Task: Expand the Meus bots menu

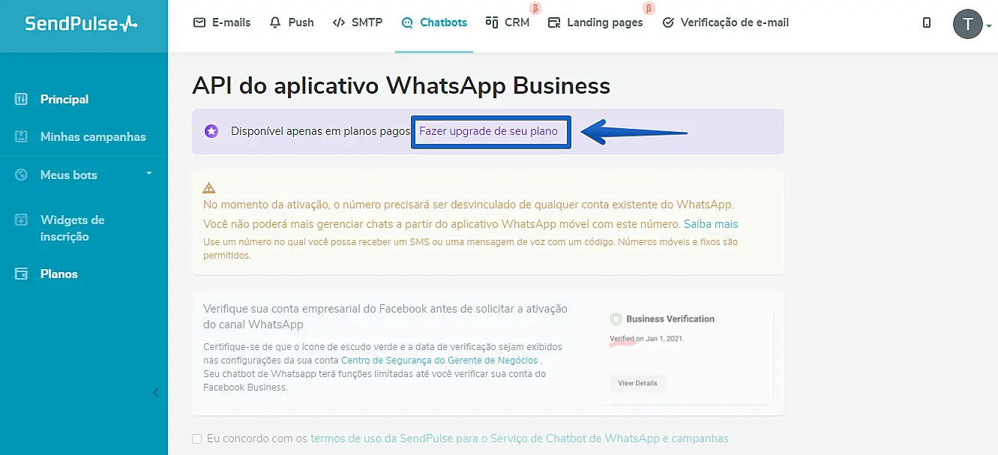Action: [84, 175]
